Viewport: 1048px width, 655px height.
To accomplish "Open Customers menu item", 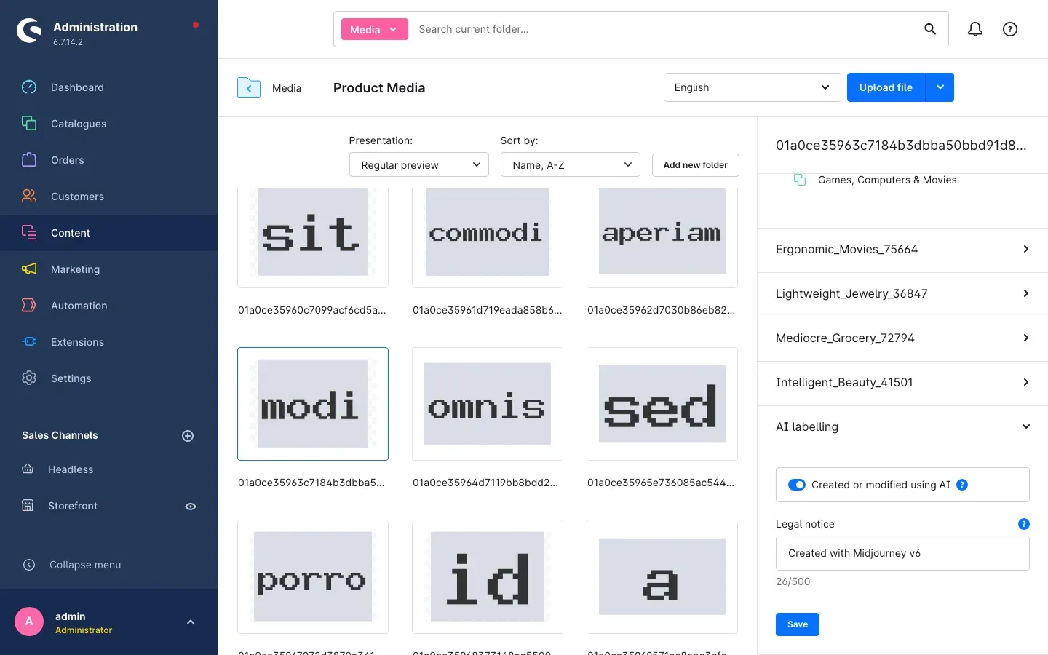I will [109, 196].
